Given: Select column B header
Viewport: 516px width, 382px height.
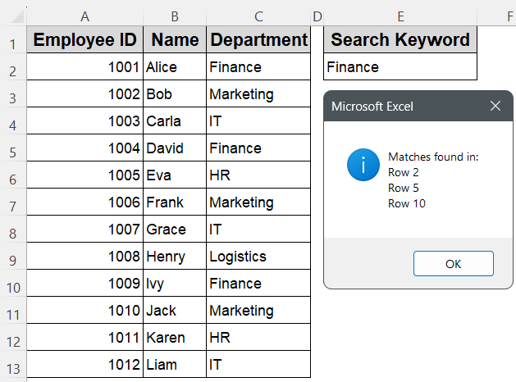Looking at the screenshot, I should (175, 16).
